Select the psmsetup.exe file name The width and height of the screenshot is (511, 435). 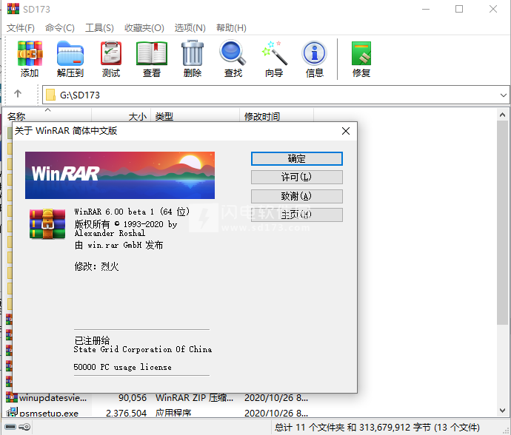pos(49,413)
